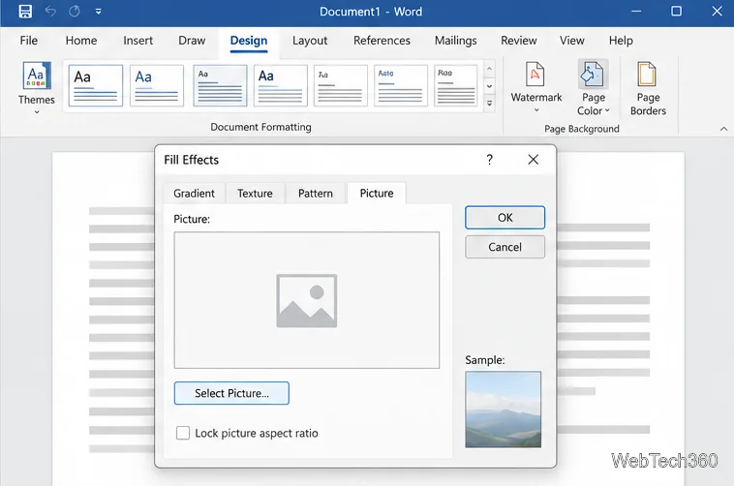This screenshot has width=734, height=486.
Task: Switch to the Mailings tab
Action: click(455, 41)
